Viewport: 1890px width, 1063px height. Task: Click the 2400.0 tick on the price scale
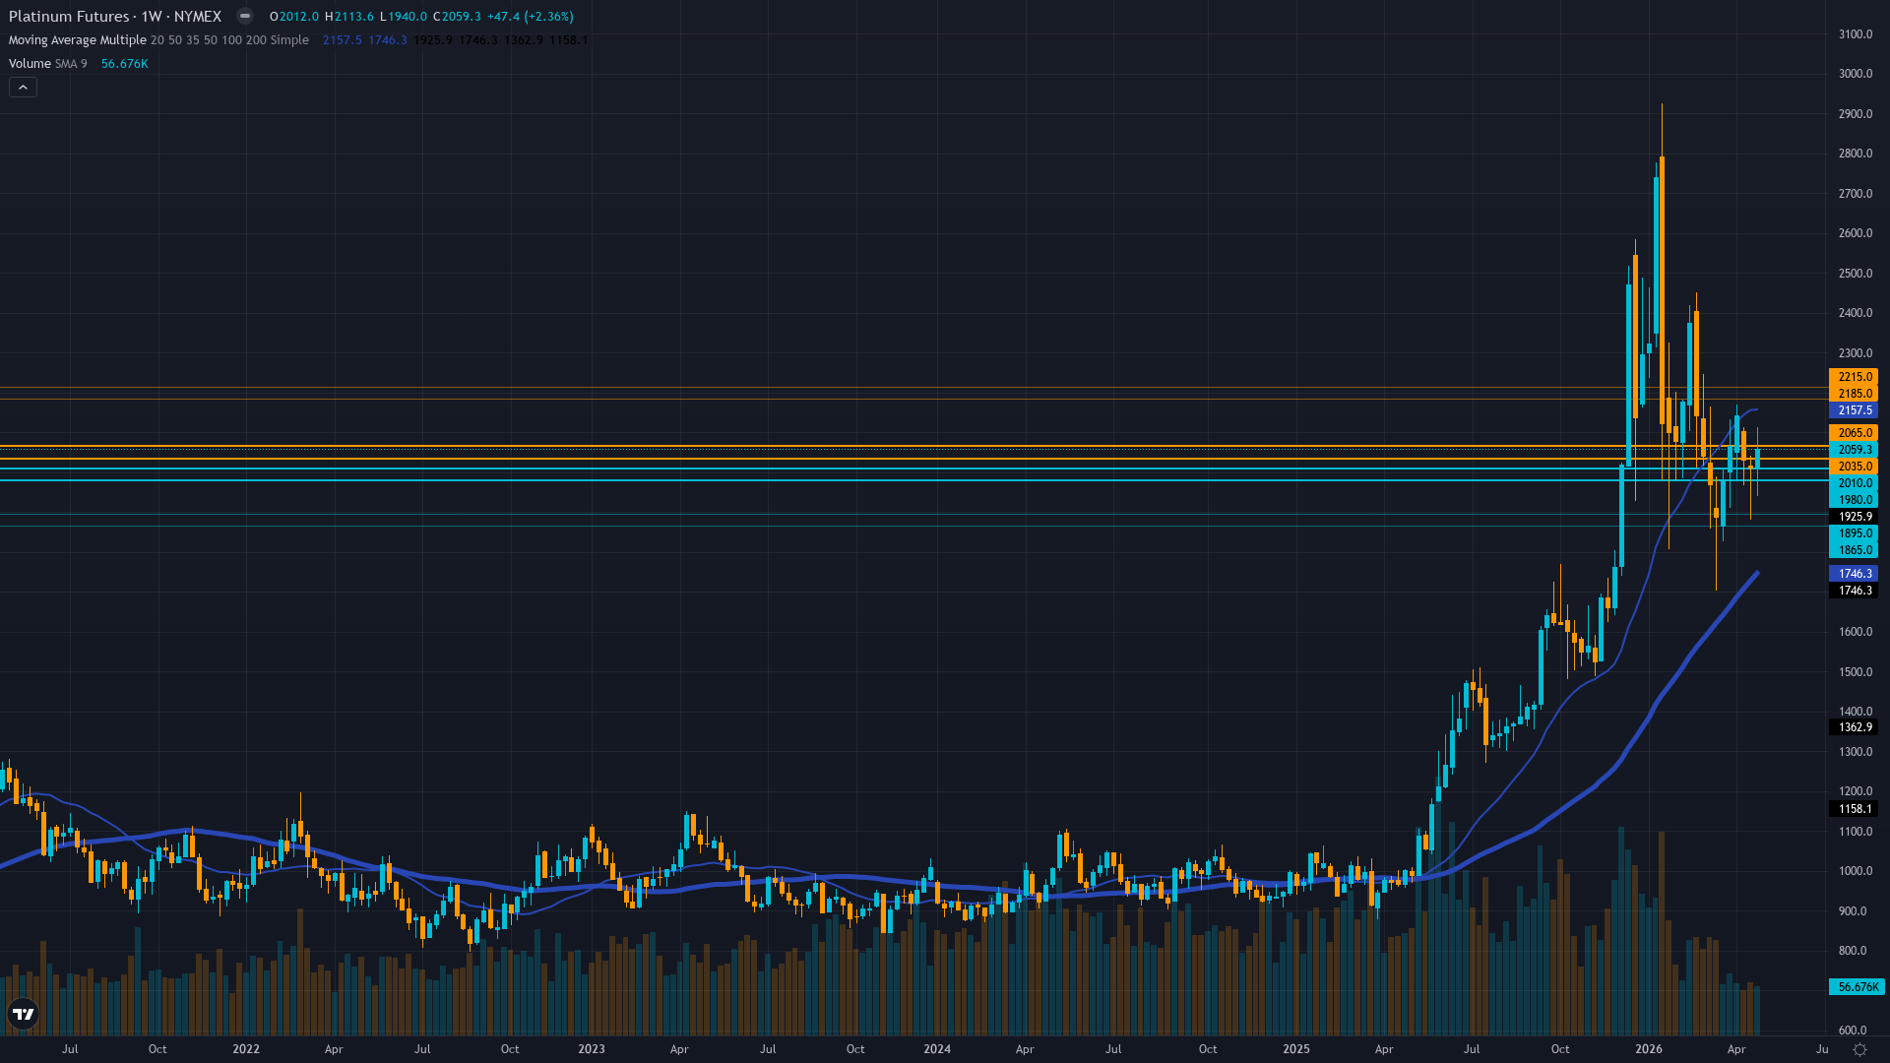[1856, 313]
